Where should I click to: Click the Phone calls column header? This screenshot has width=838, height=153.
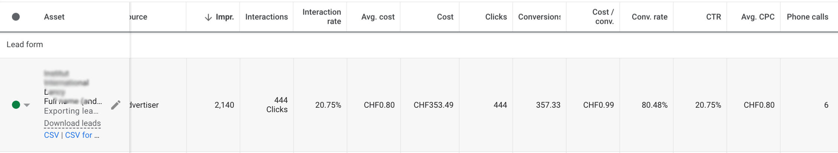coord(807,17)
